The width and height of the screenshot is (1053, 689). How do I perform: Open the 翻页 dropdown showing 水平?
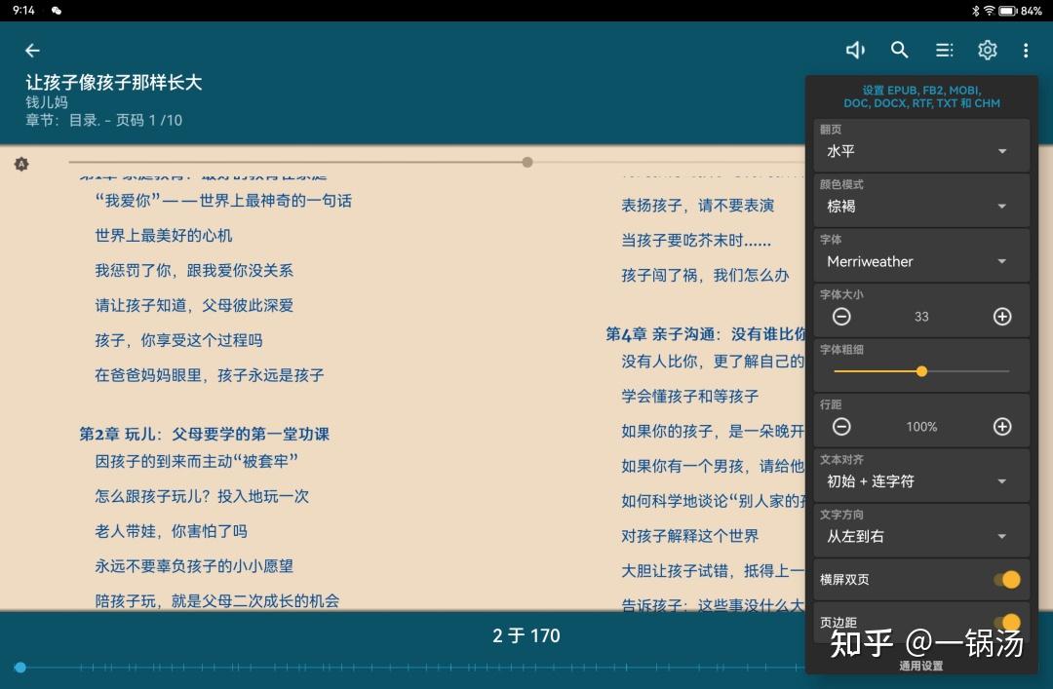tap(921, 150)
